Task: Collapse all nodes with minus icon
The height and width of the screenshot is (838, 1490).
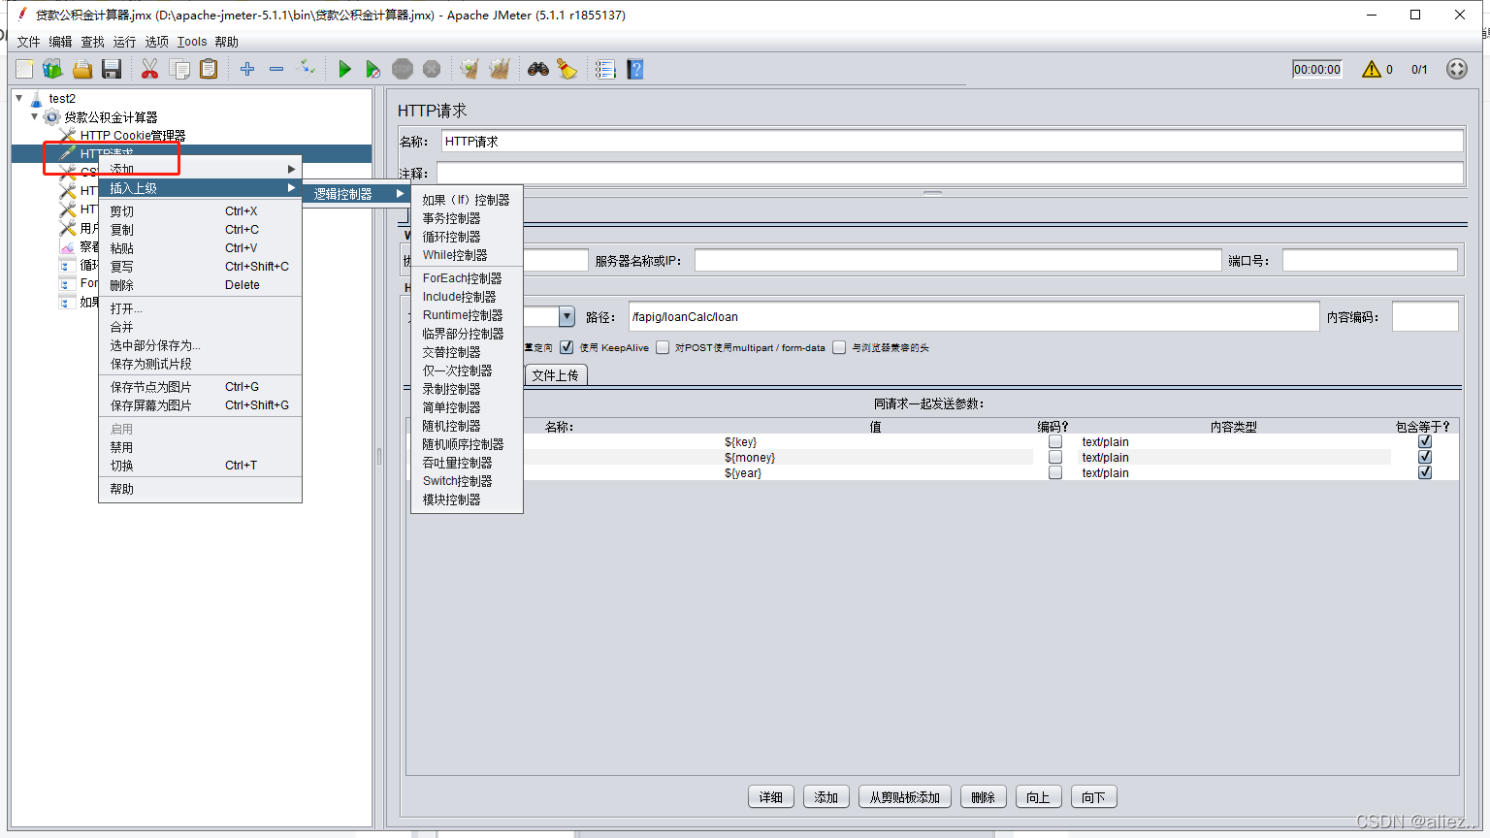Action: coord(276,69)
